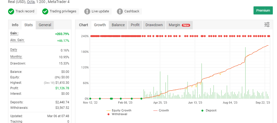
Task: Click the Gain label
Action: click(x=14, y=33)
